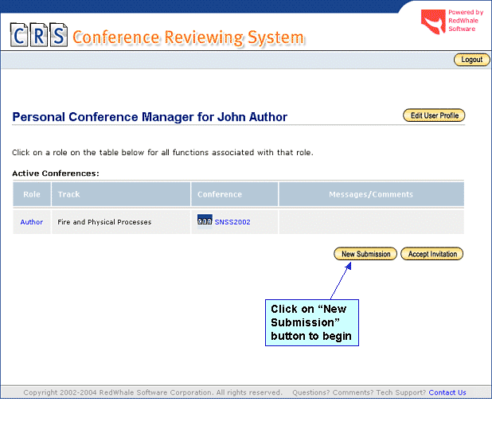This screenshot has height=425, width=492.
Task: Click the RedWhale Software whale logo
Action: [x=433, y=21]
